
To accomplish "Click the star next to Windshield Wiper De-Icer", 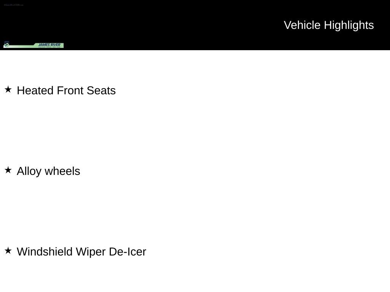I will click(8, 251).
